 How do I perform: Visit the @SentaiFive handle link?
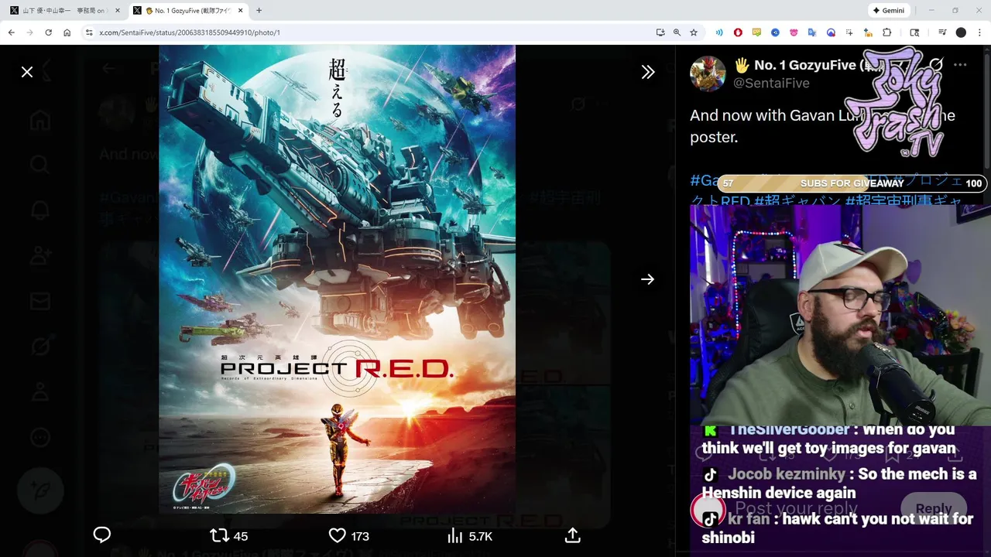[x=771, y=83]
